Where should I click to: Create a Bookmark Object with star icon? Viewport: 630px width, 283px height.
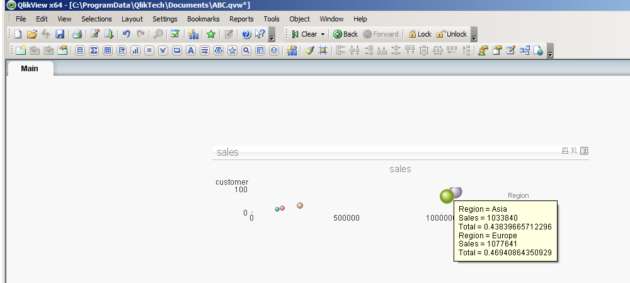[232, 50]
